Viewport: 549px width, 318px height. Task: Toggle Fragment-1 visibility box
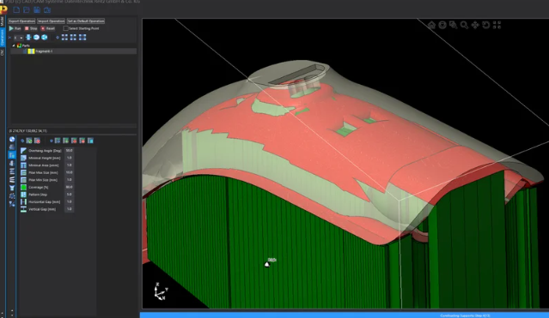coord(25,51)
